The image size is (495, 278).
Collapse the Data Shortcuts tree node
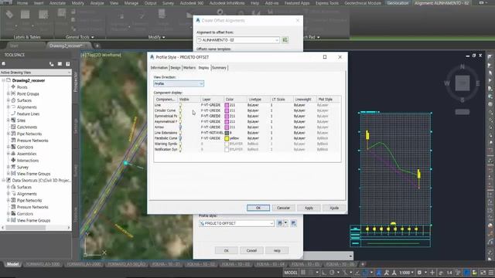(x=3, y=180)
